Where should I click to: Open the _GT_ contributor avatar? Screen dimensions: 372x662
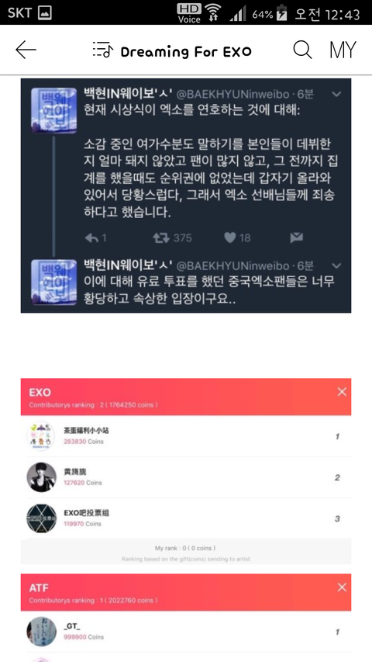[41, 632]
